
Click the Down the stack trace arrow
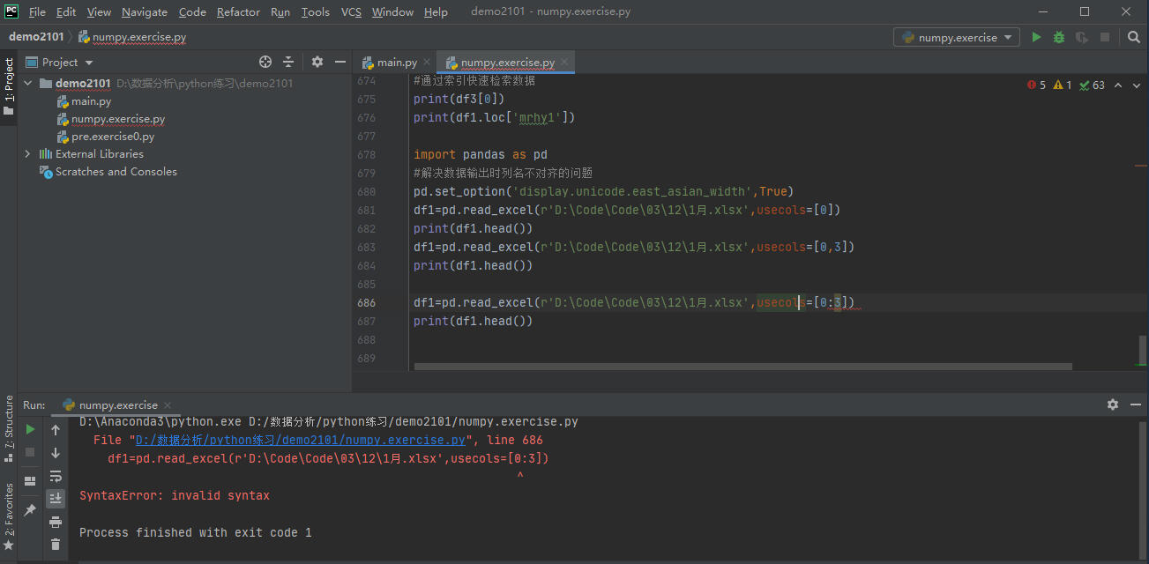point(56,453)
